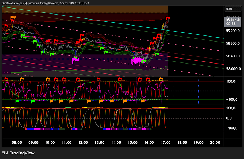Select the blue dotted vertical line near 19:00
Image resolution: width=244 pixels, height=159 pixels.
(199, 90)
